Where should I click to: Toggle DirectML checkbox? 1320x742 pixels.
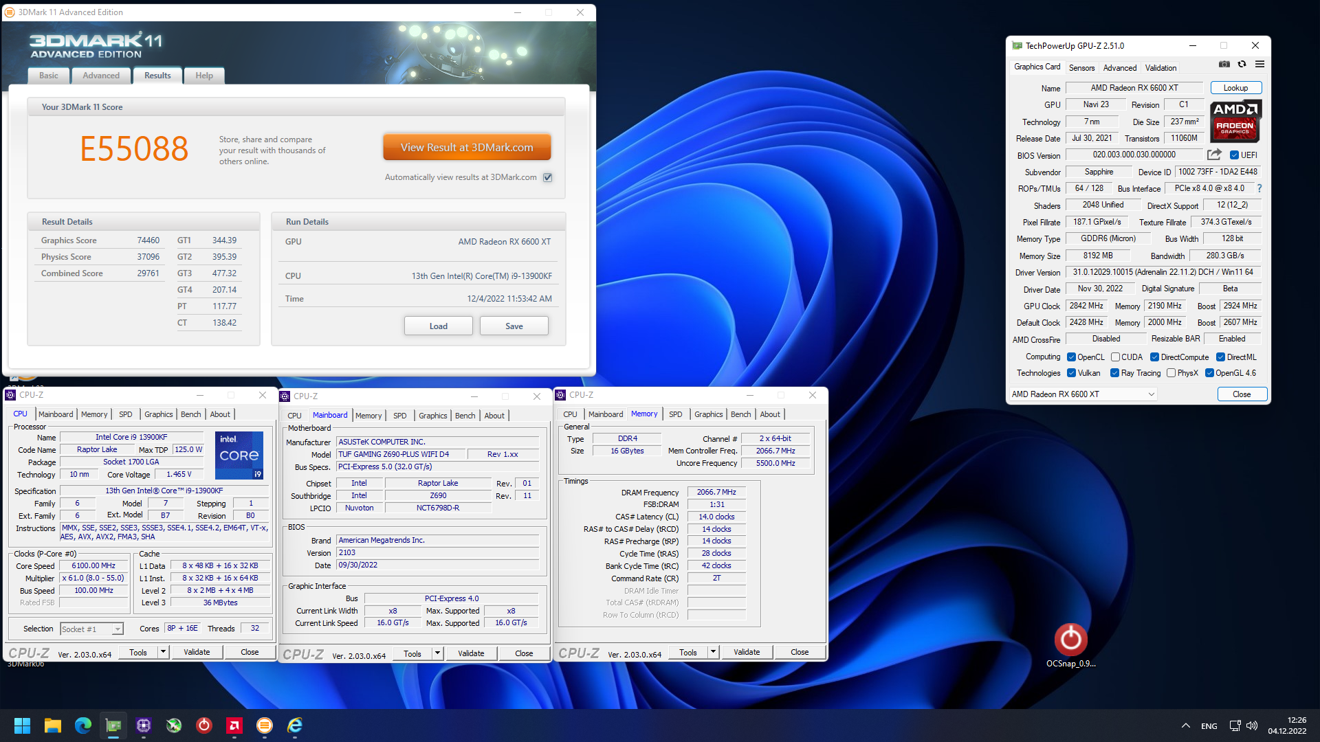(1220, 357)
